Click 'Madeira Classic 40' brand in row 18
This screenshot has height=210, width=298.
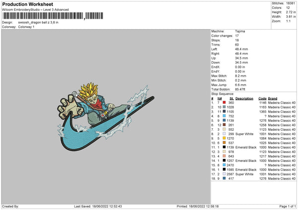tap(282, 178)
